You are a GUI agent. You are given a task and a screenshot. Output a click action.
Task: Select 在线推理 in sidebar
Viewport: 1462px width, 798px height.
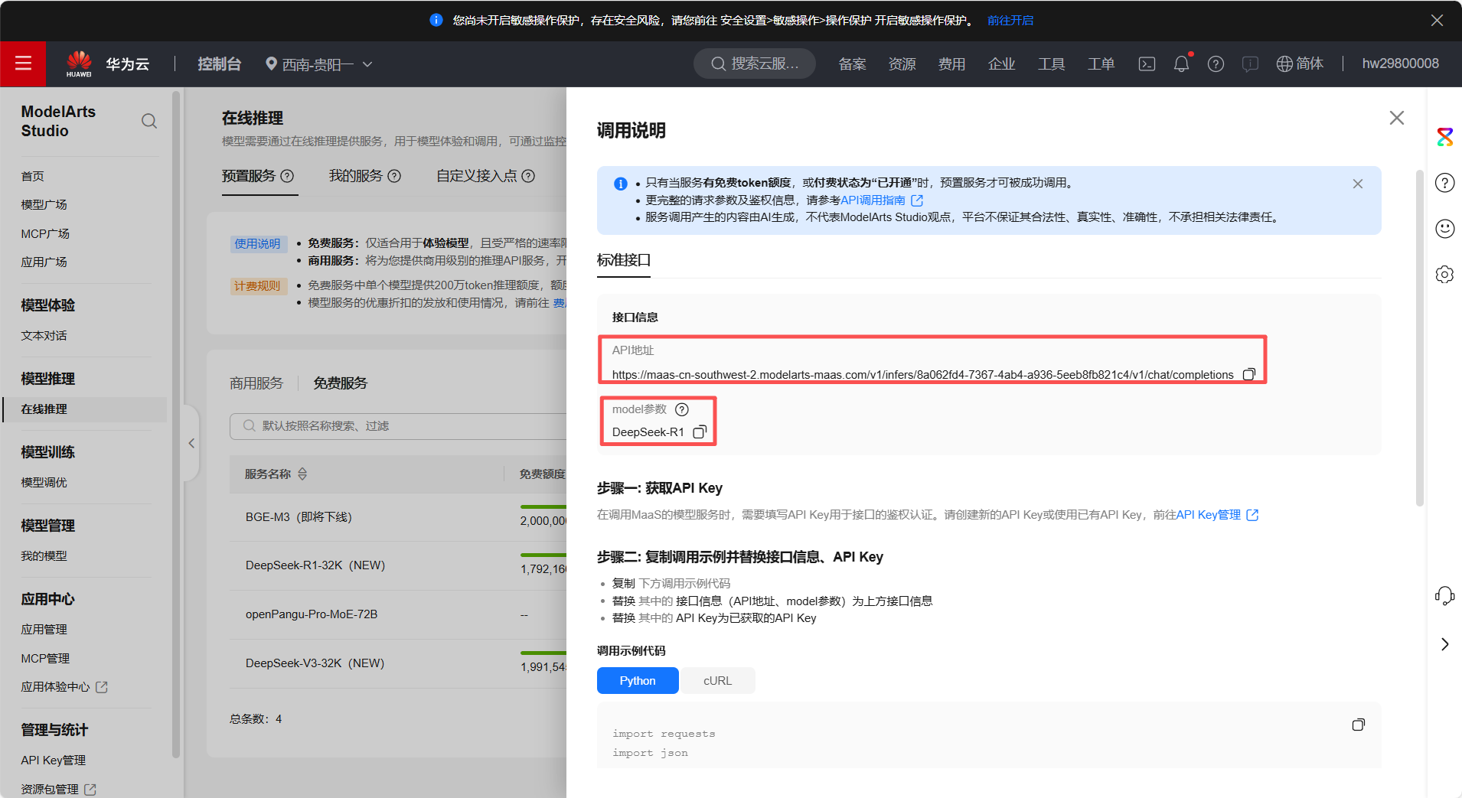pyautogui.click(x=84, y=409)
